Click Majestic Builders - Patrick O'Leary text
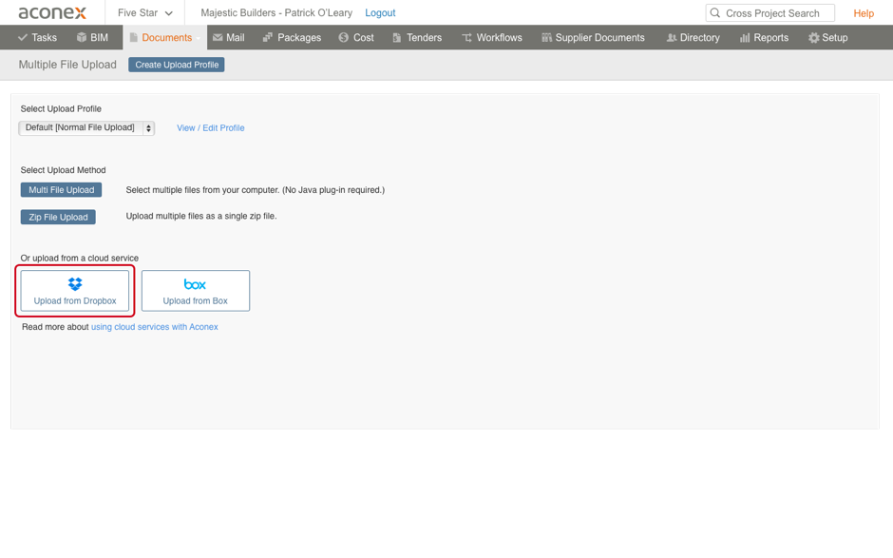Image resolution: width=893 pixels, height=558 pixels. coord(276,12)
